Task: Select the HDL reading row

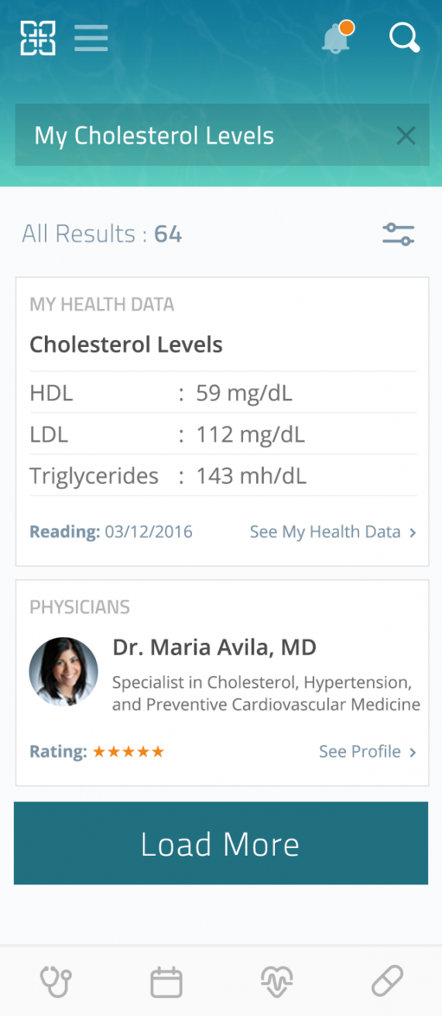Action: pos(223,393)
